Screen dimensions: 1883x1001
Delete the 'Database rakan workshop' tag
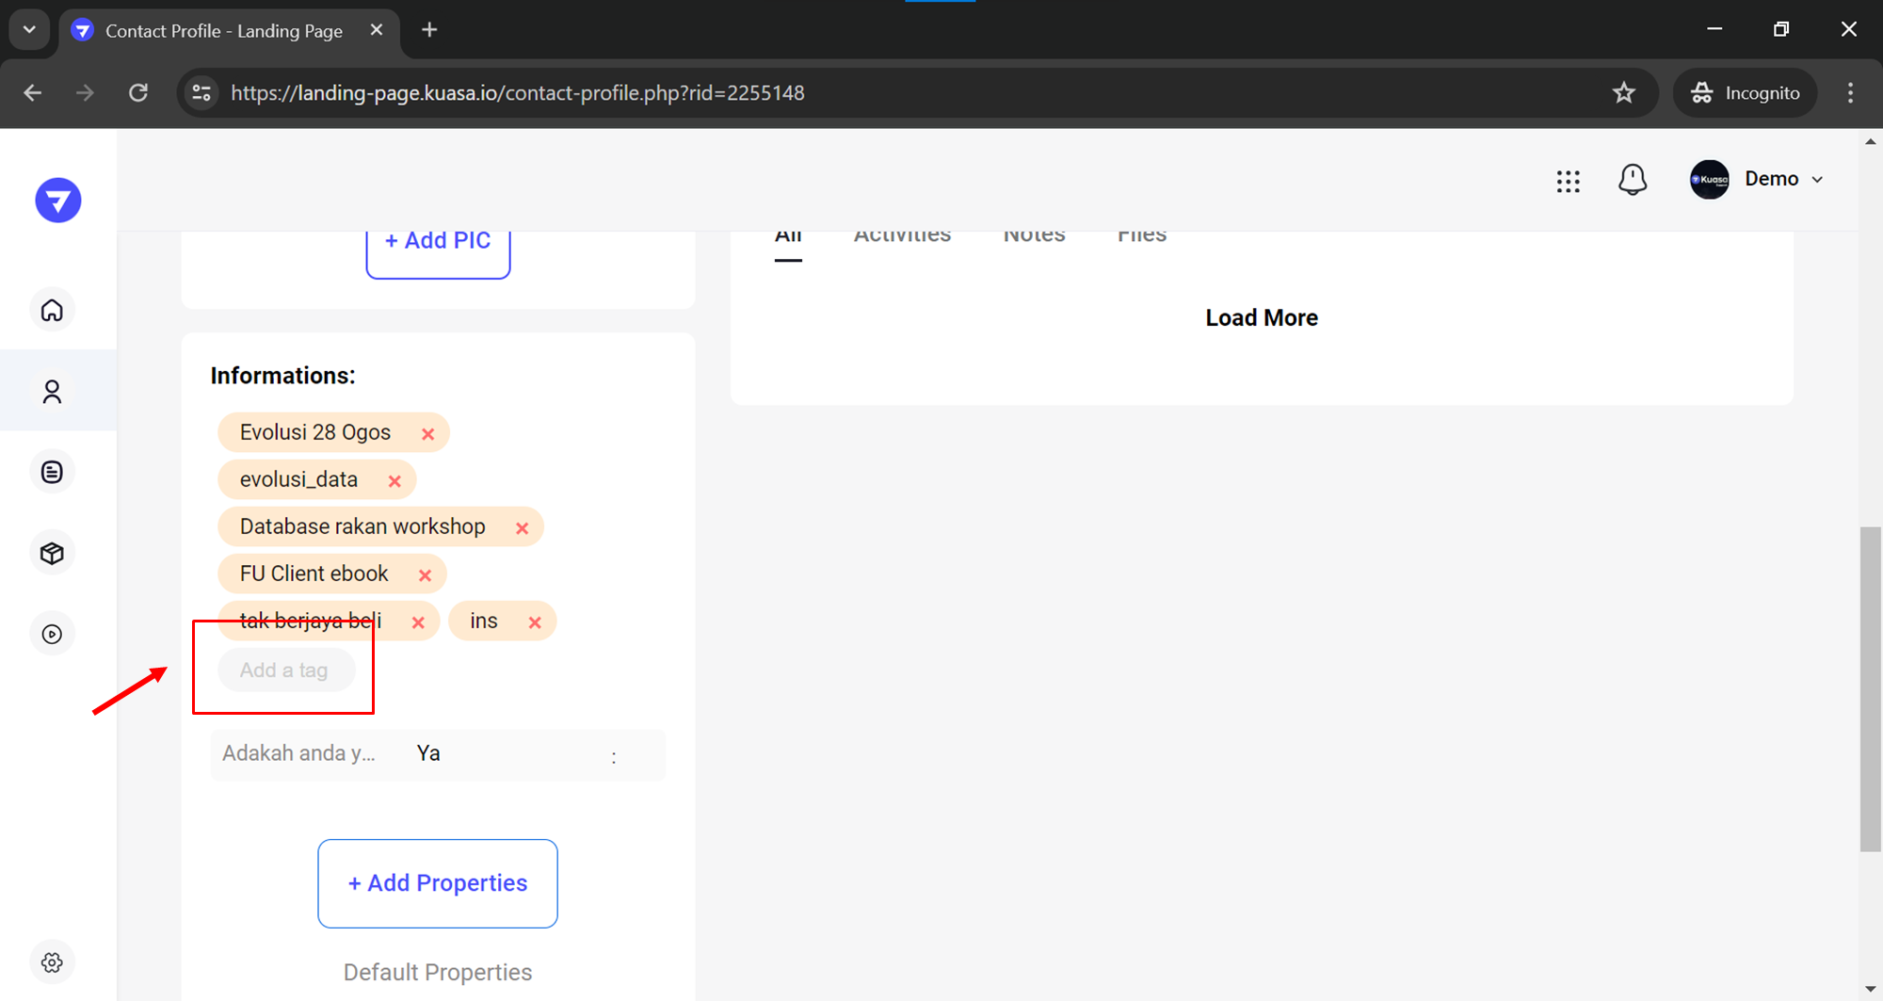[522, 528]
